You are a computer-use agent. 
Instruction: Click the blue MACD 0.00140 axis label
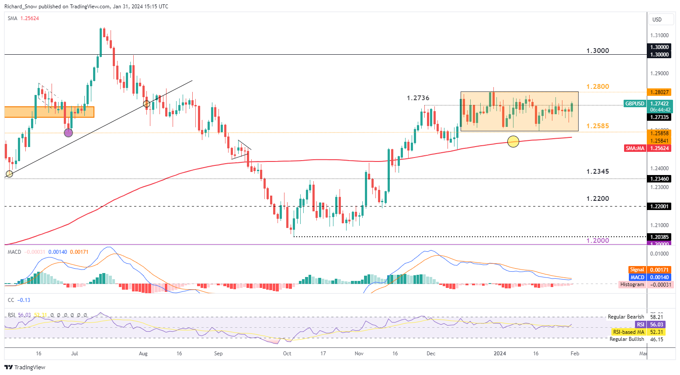tap(650, 277)
